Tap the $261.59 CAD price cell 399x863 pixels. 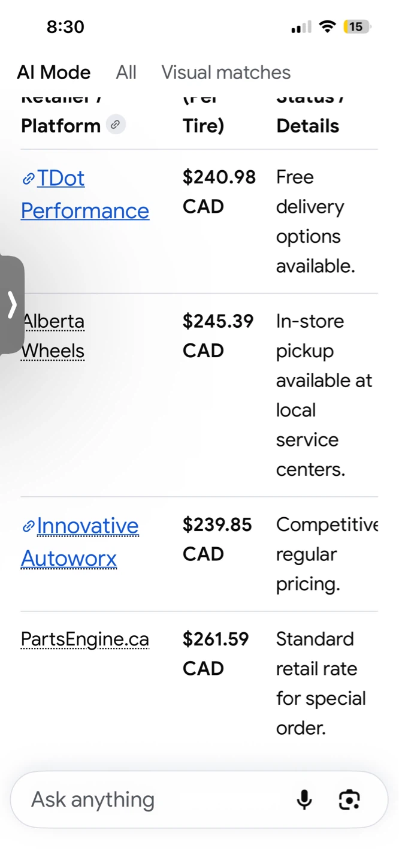click(x=216, y=653)
